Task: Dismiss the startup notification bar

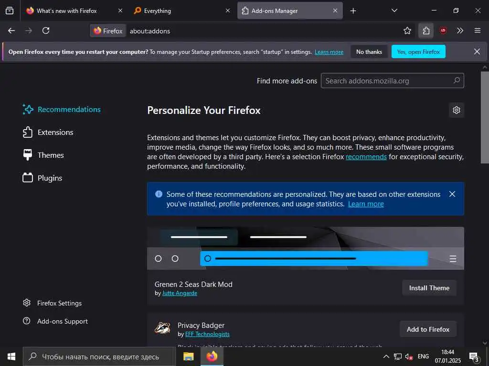Action: (x=477, y=51)
